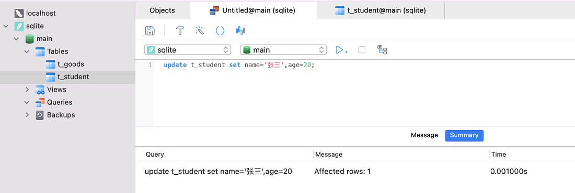Select the localhost connection icon

[19, 14]
